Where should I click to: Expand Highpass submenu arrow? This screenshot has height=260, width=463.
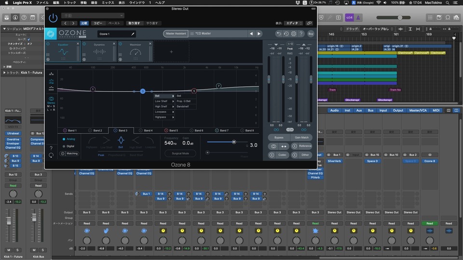pyautogui.click(x=173, y=117)
